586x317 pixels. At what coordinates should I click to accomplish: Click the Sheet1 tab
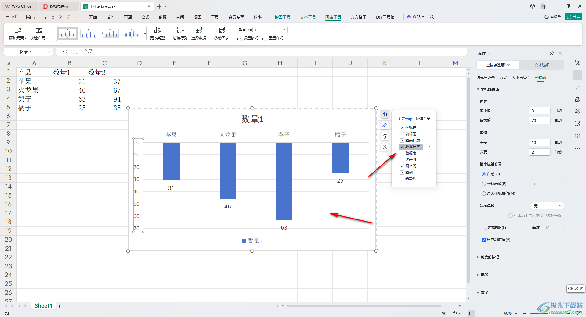click(x=43, y=306)
